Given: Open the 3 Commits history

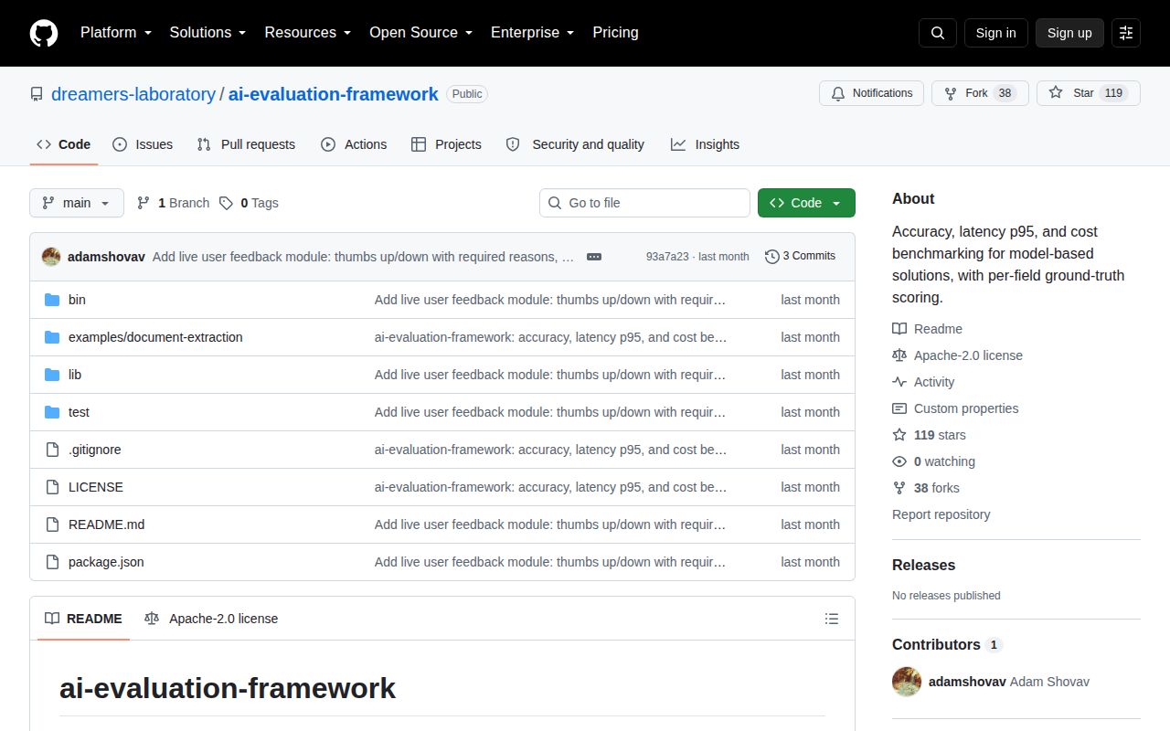Looking at the screenshot, I should [x=800, y=257].
